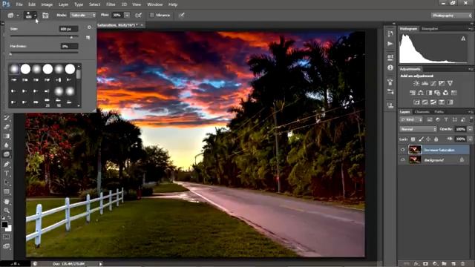Add a Brightness/Contrast adjustment
The image size is (475, 267).
coord(416,83)
